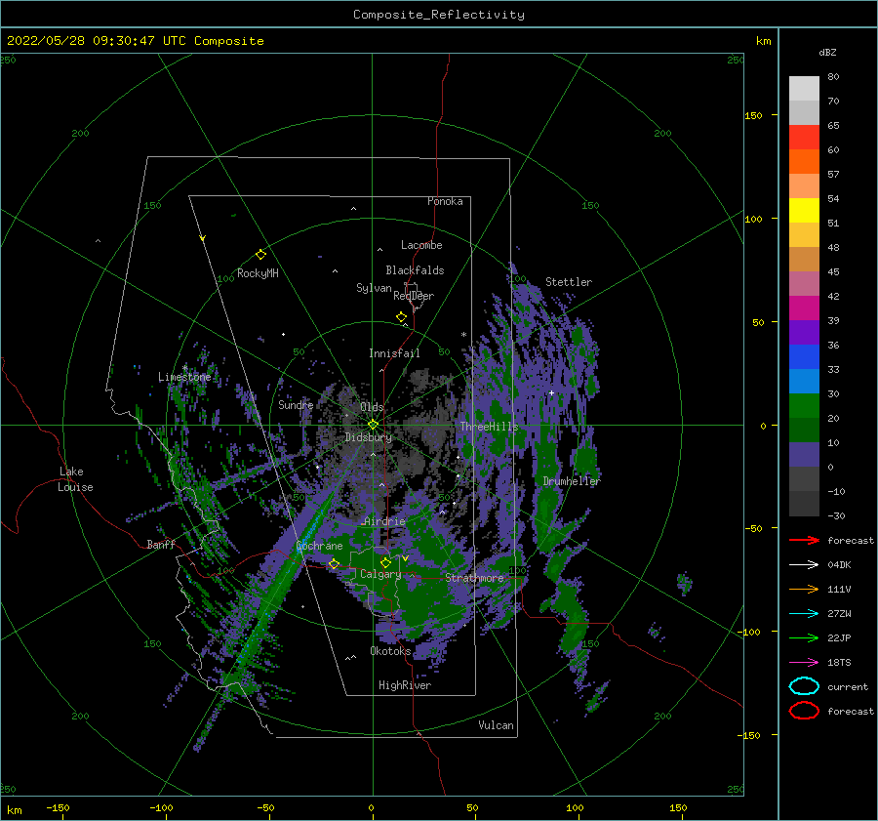Screen dimensions: 878x821
Task: Click the Composite_Reflectivity title
Action: (x=439, y=15)
